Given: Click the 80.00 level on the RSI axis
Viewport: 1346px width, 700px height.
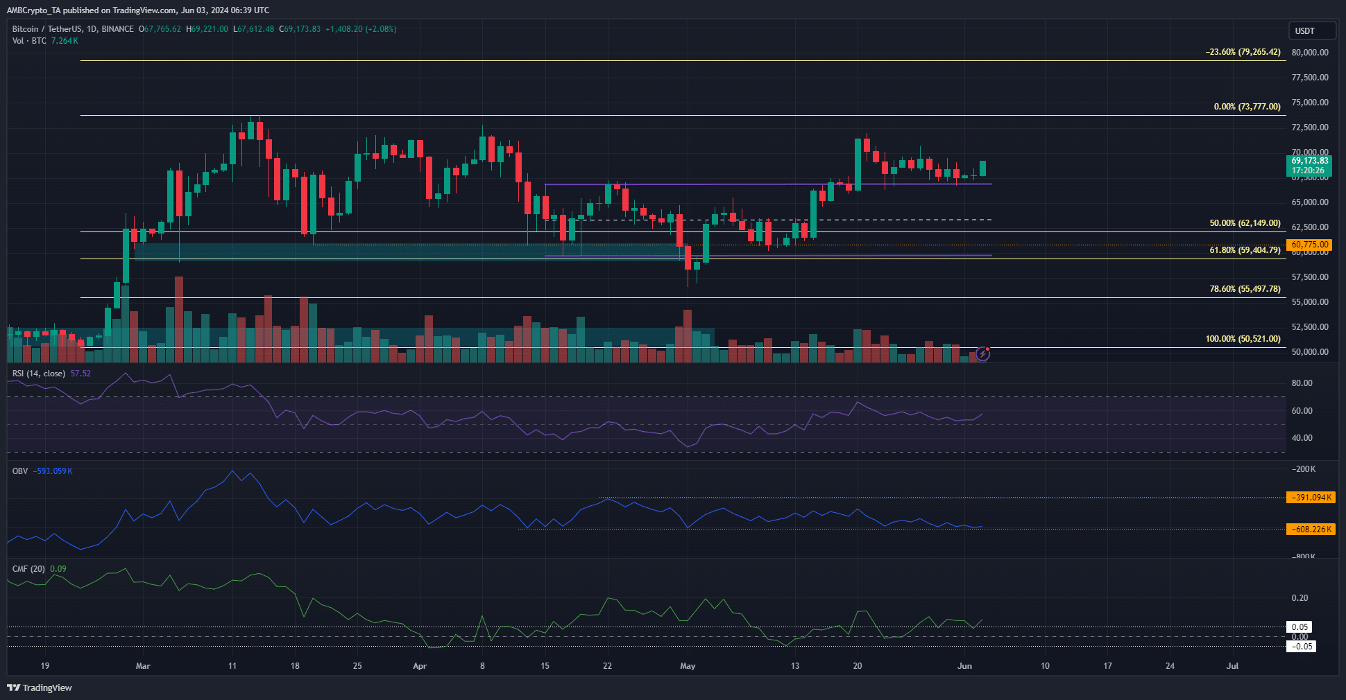Looking at the screenshot, I should point(1302,383).
